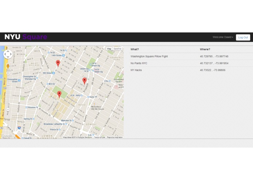Click the red marker near Broadway and E 10th St
The height and width of the screenshot is (180, 253).
pyautogui.click(x=84, y=81)
